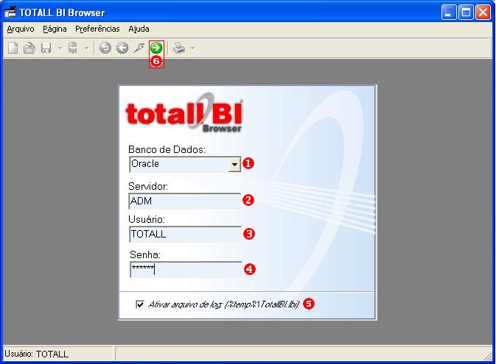Click the Servidor field containing ADM
496x364 pixels.
(x=185, y=201)
